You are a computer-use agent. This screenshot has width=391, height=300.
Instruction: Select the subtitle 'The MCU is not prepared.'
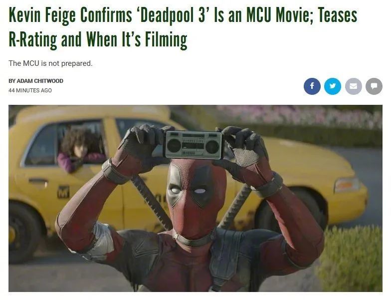[50, 63]
